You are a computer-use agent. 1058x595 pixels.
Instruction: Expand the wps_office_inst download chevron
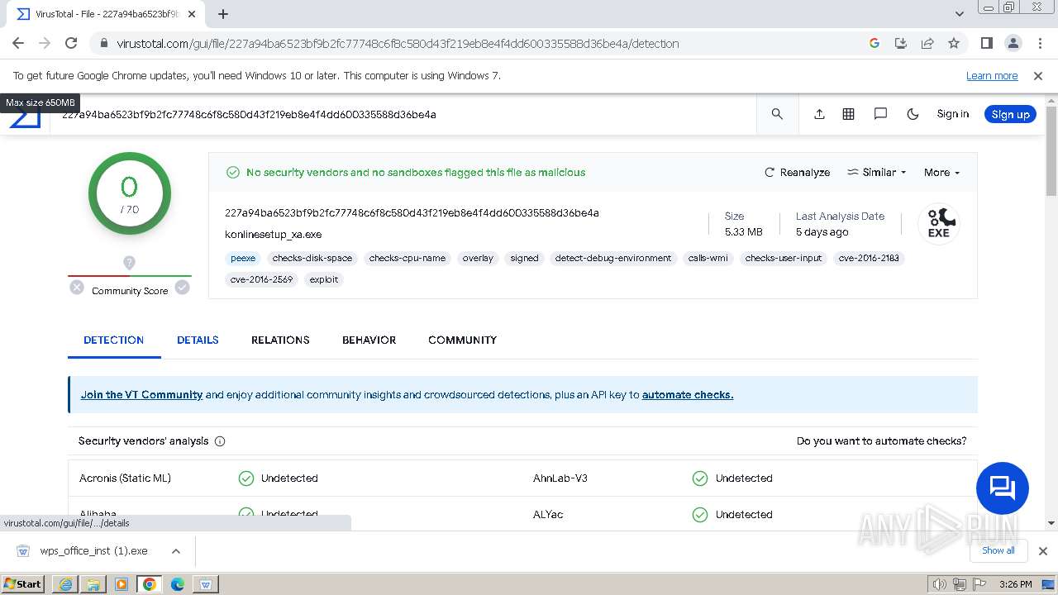[x=175, y=550]
